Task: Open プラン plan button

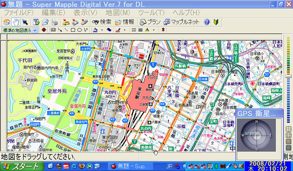Action: pos(150,22)
